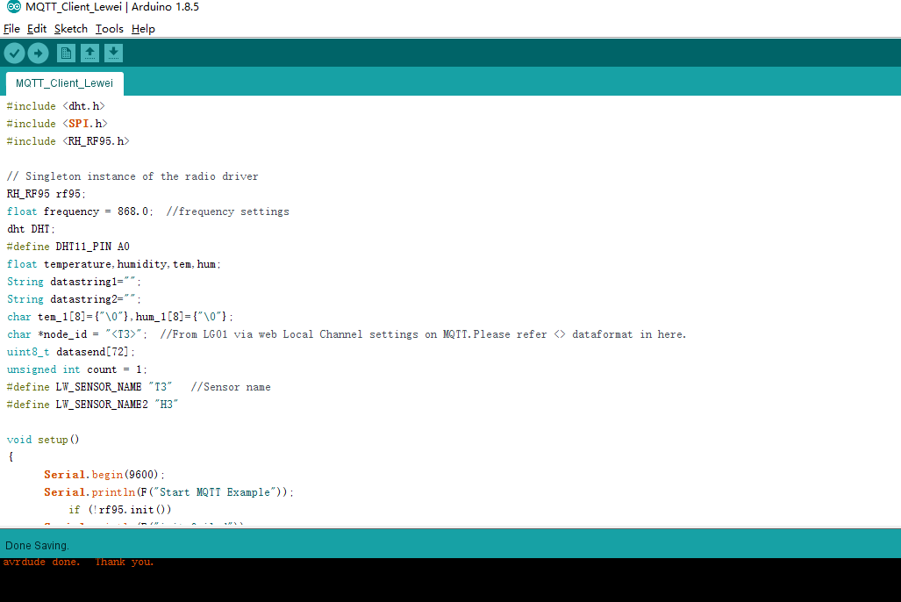Select the MQTT_Client_Lewei tab
This screenshot has height=602, width=901.
click(64, 83)
